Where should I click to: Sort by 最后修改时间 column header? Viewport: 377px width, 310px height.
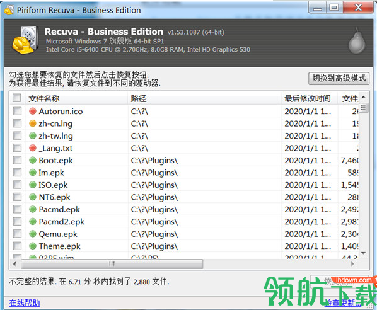click(310, 98)
